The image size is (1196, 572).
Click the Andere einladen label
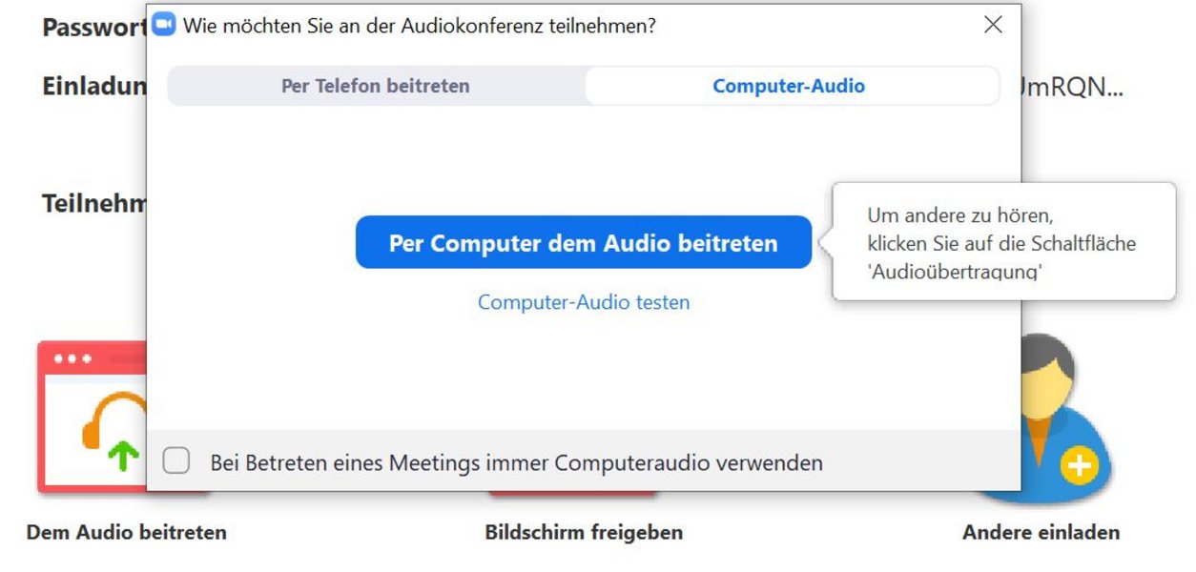coord(1041,532)
